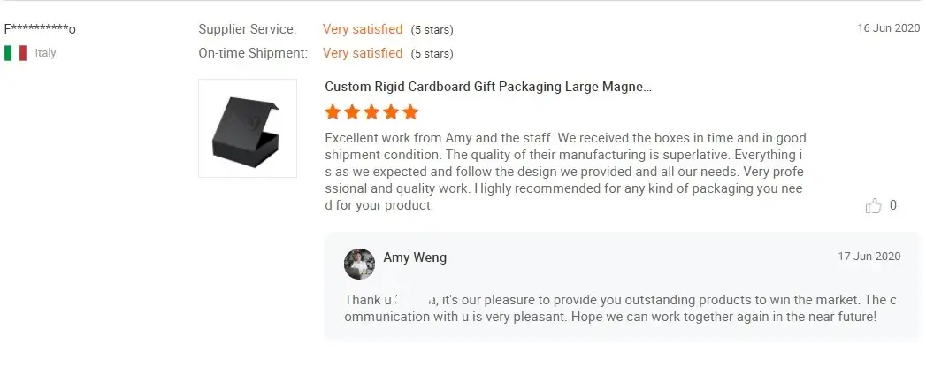
Task: Open the black gift box product thumbnail
Action: pyautogui.click(x=248, y=128)
